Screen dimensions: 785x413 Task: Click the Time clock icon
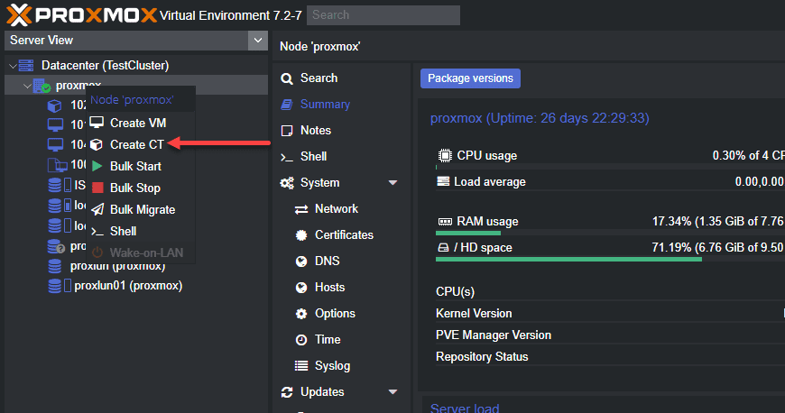[301, 340]
